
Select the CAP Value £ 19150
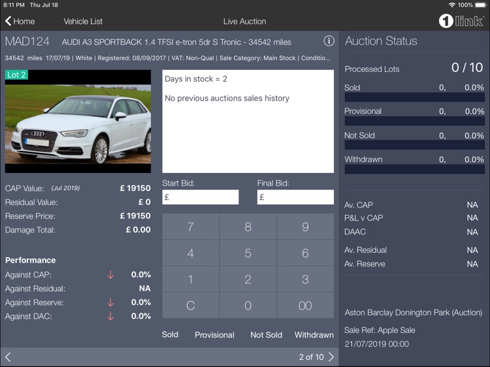pos(135,188)
